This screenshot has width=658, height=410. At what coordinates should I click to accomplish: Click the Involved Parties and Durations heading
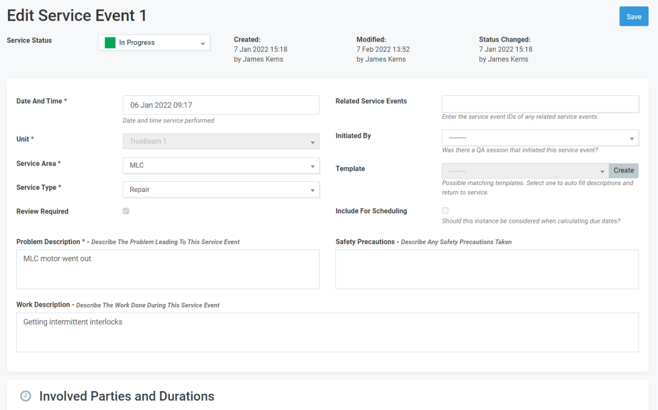pos(127,396)
